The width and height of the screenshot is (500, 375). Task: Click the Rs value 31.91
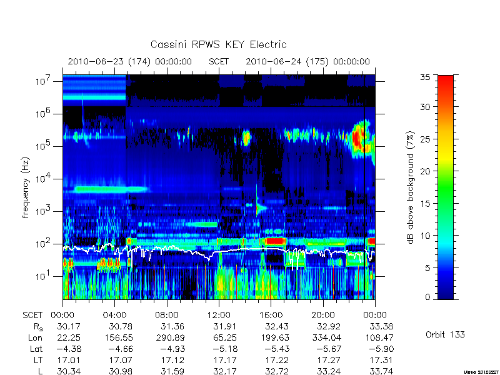(225, 326)
